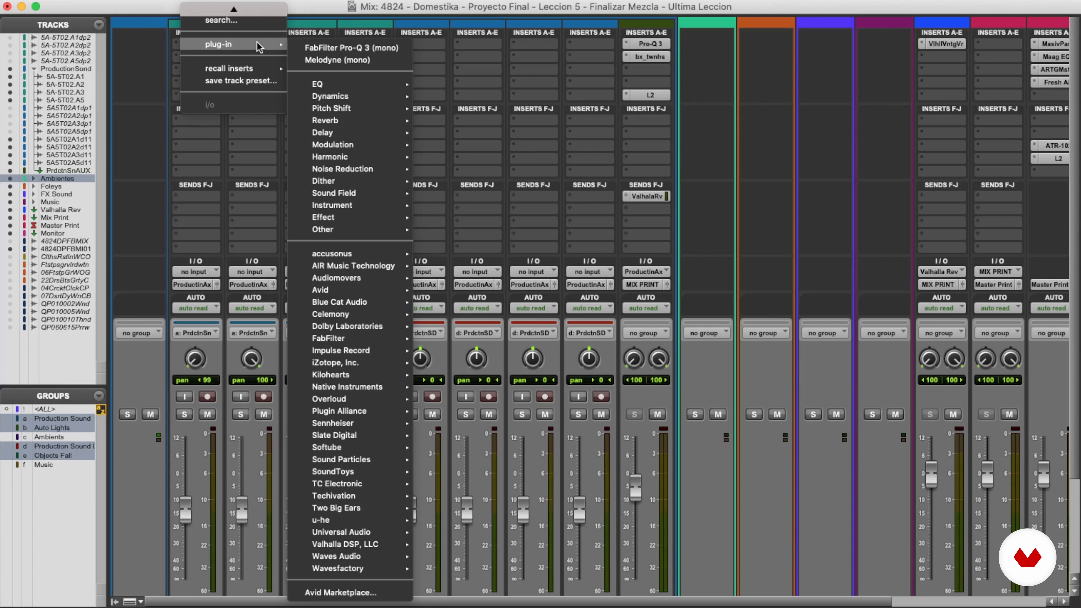Image resolution: width=1081 pixels, height=608 pixels.
Task: Mute the orange-colored folder channel
Action: (x=777, y=415)
